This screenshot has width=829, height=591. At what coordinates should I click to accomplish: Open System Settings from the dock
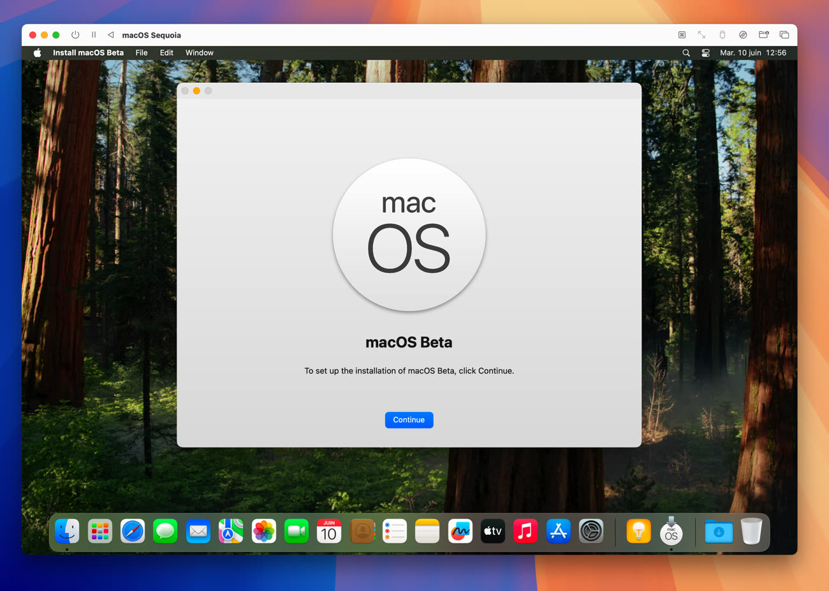pos(591,531)
